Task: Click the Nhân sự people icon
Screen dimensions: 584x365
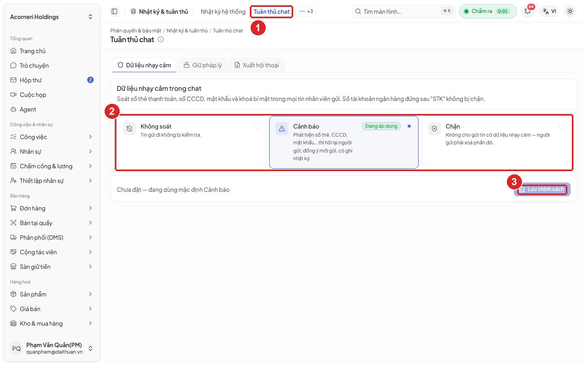Action: point(13,152)
